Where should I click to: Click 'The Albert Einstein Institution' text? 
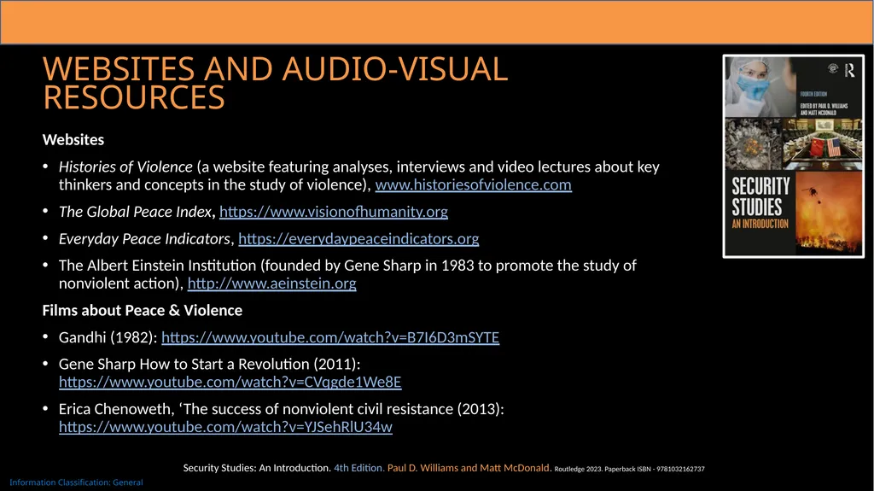click(x=157, y=266)
